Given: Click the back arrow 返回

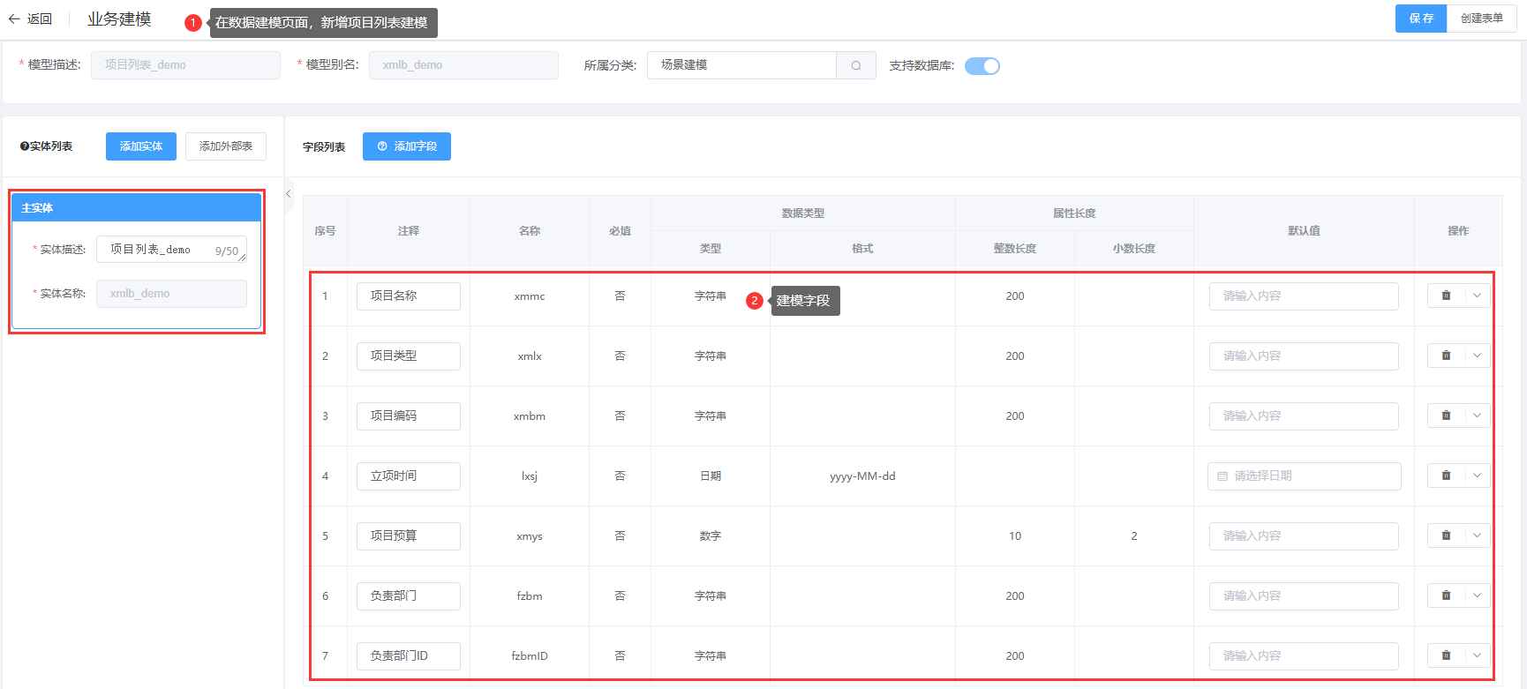Looking at the screenshot, I should pos(30,19).
